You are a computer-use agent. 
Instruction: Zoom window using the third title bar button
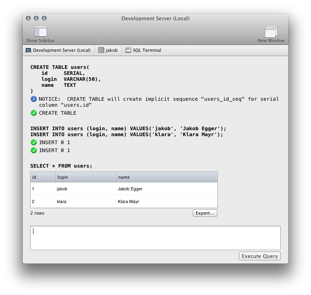pos(44,18)
